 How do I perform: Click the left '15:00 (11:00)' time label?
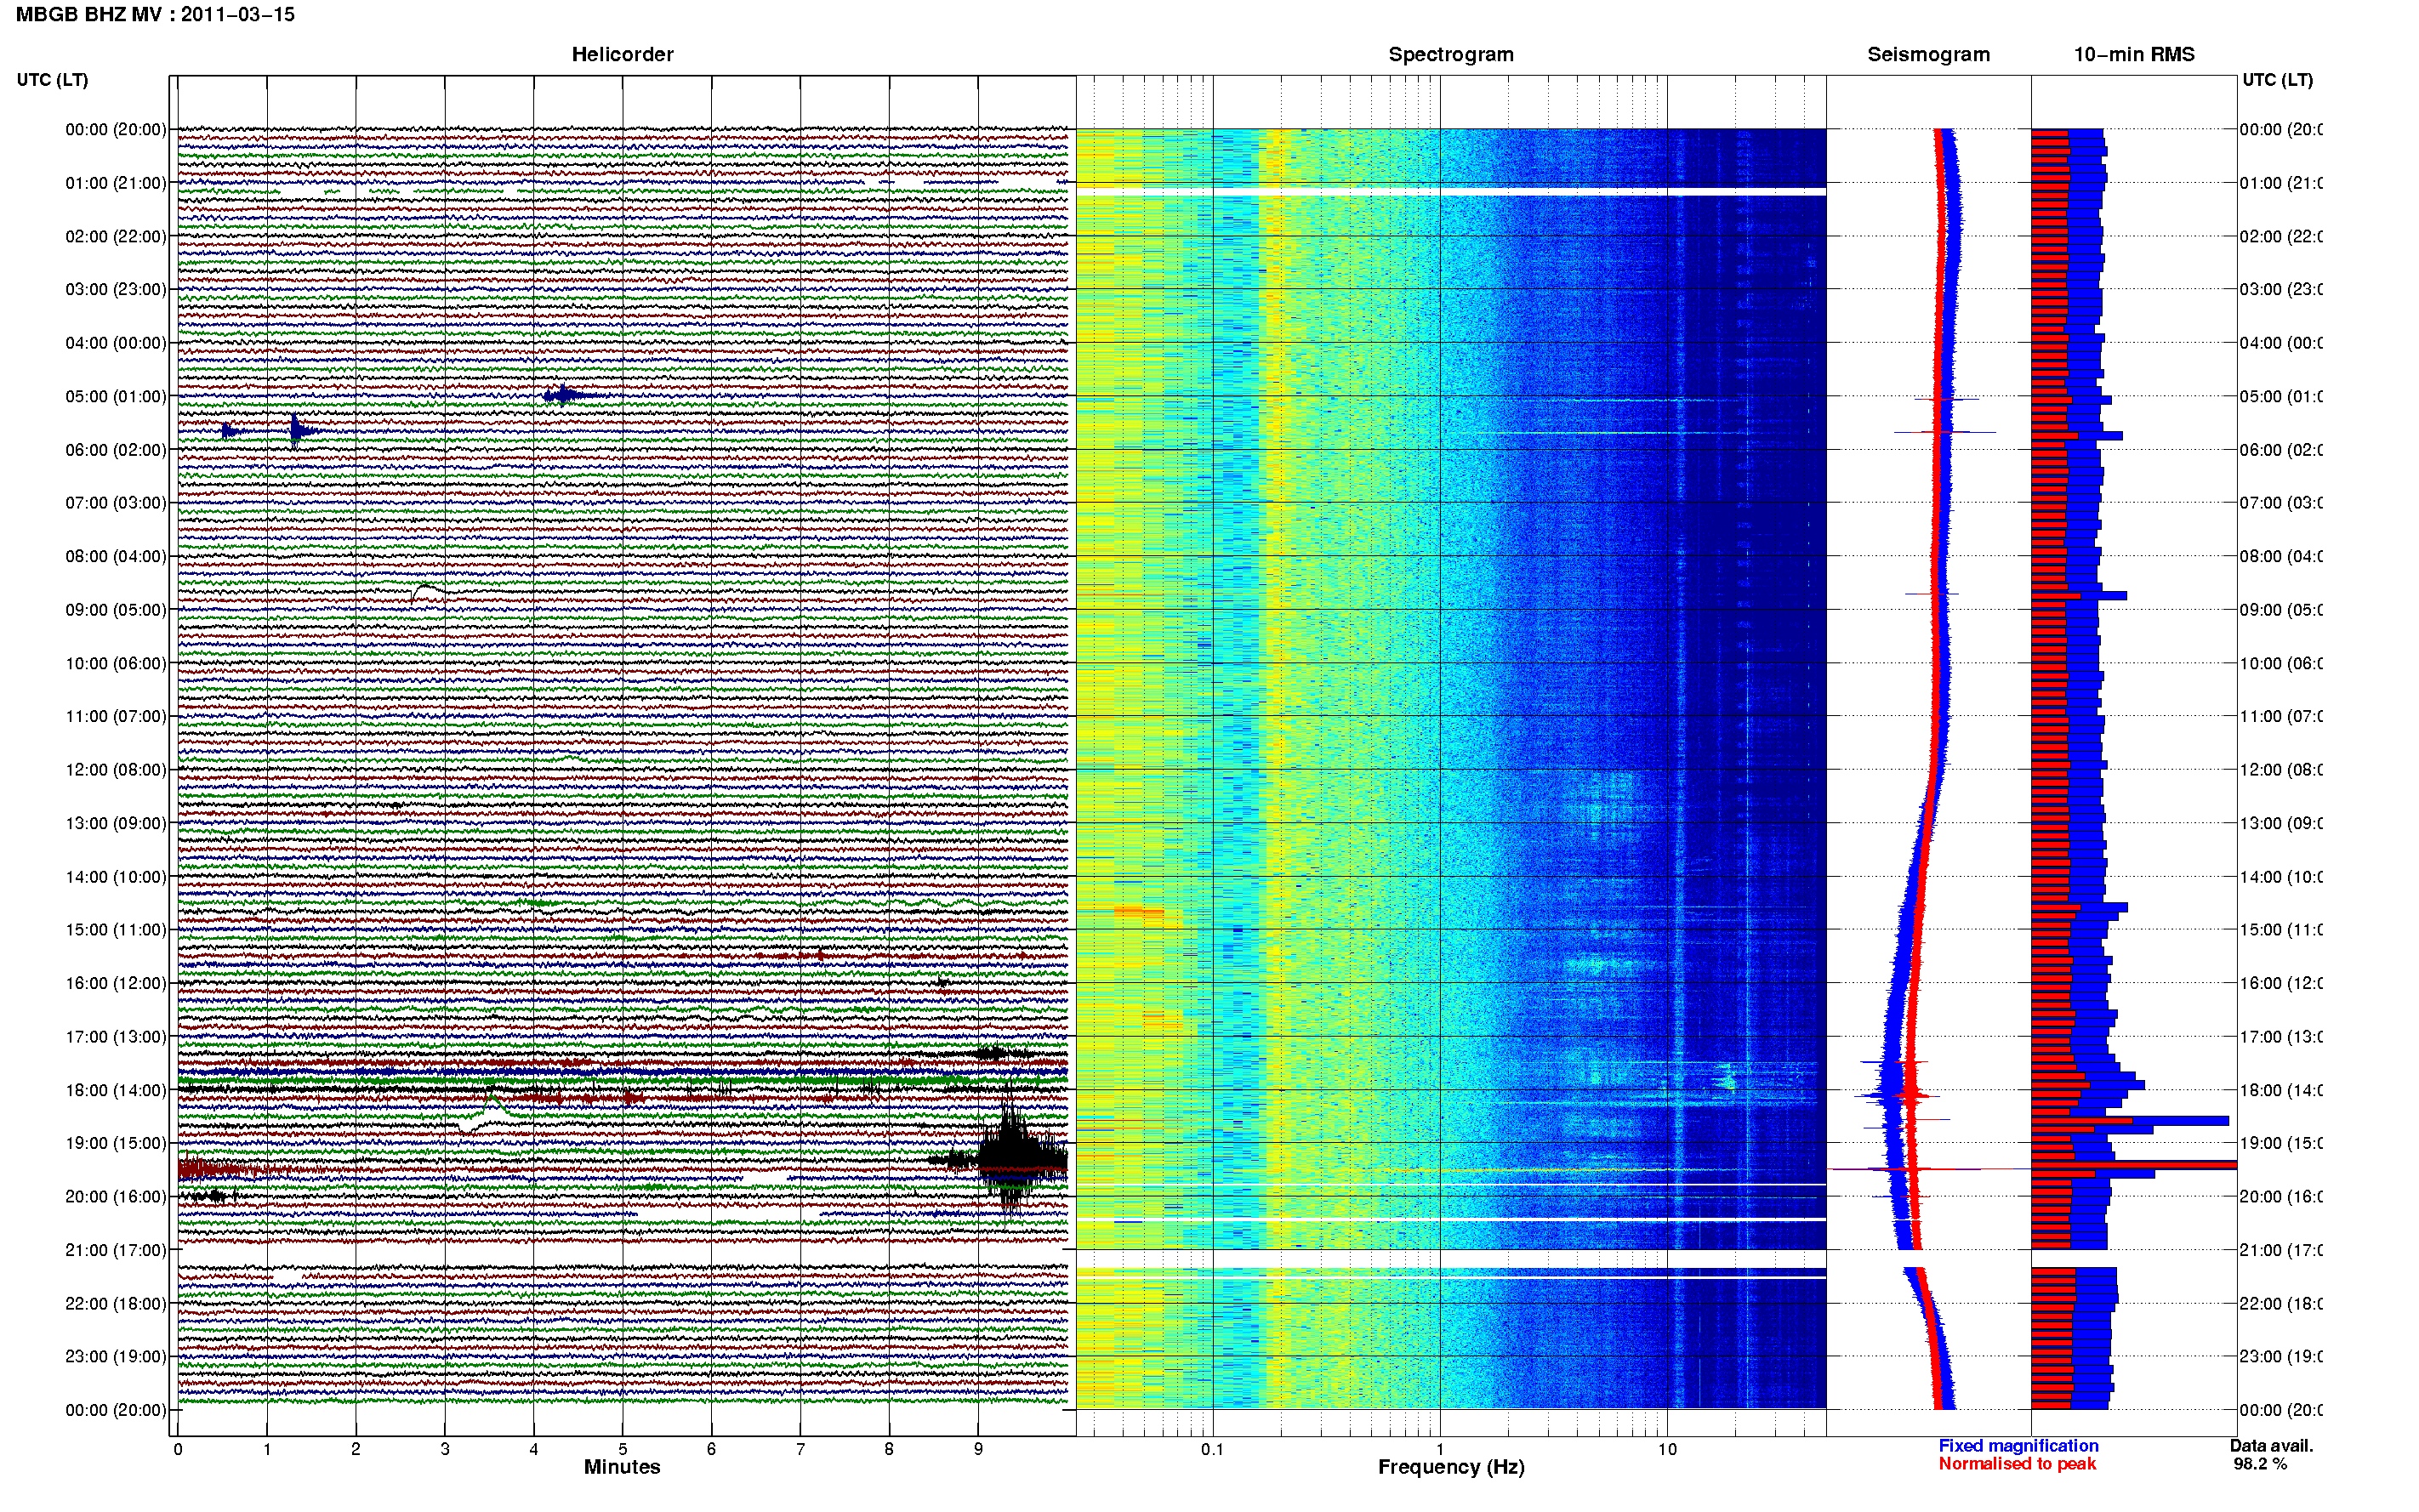[x=116, y=930]
